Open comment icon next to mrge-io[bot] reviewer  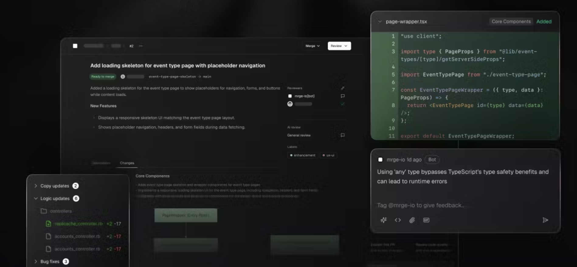[x=343, y=96]
